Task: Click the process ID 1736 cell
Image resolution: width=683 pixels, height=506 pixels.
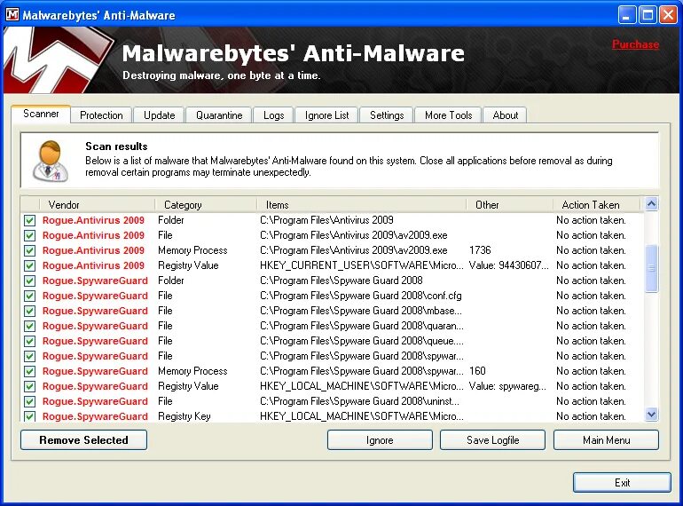Action: tap(480, 250)
